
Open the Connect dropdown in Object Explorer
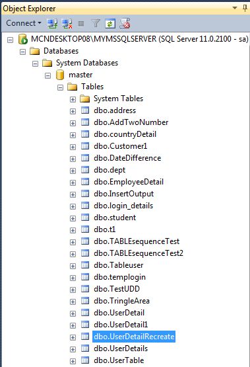pos(23,23)
